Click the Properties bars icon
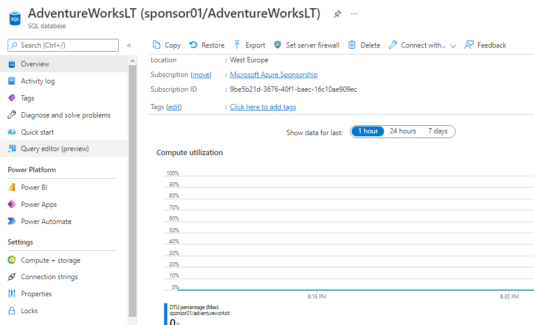 [x=12, y=294]
